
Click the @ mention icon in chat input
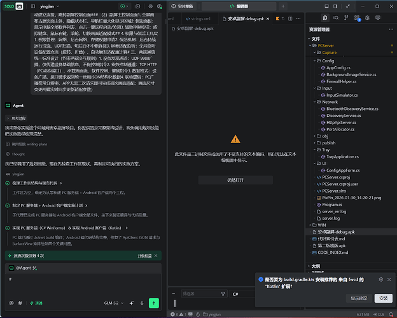coord(11,303)
